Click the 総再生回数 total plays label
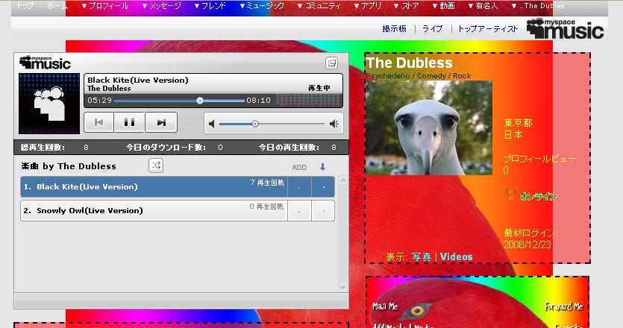The height and width of the screenshot is (328, 623). pos(43,148)
